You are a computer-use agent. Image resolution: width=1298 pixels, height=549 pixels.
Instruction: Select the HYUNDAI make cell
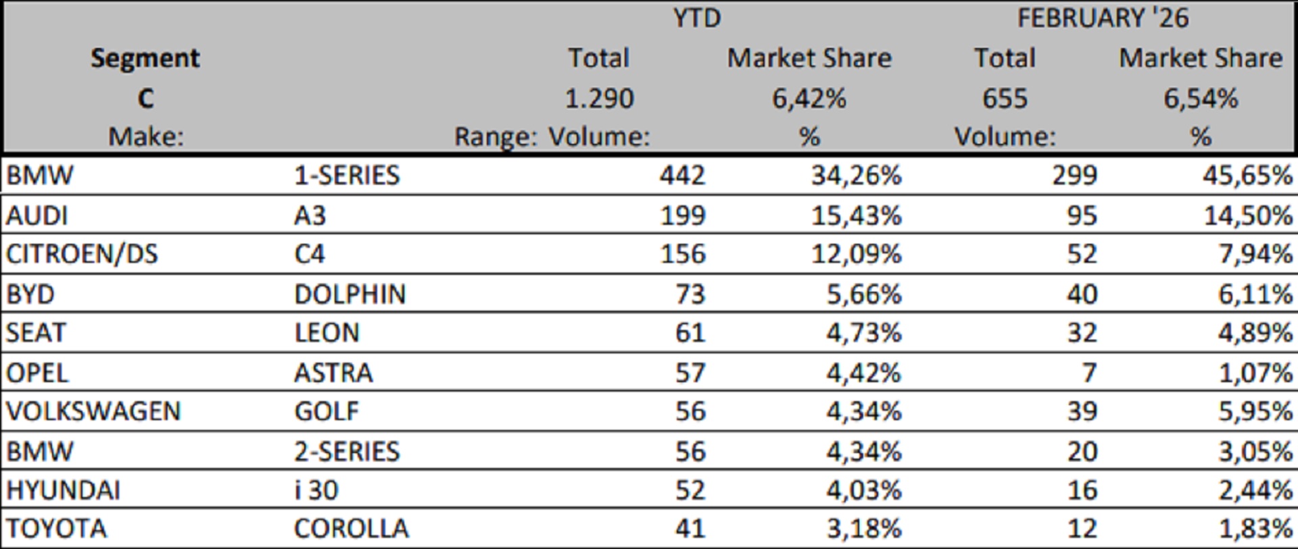[63, 490]
